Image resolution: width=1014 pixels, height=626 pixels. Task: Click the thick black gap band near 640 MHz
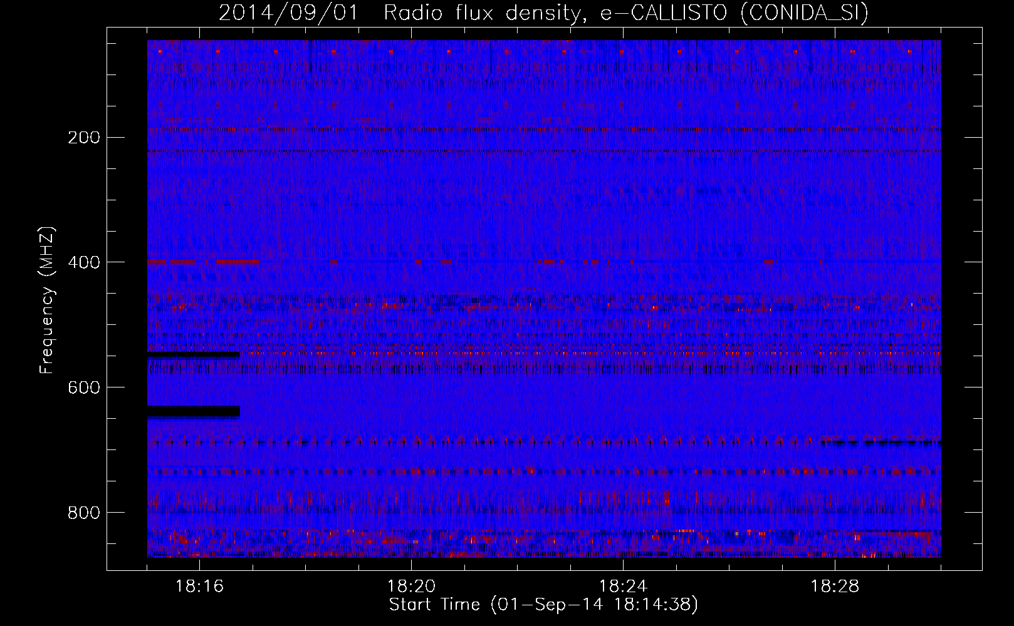coord(194,411)
